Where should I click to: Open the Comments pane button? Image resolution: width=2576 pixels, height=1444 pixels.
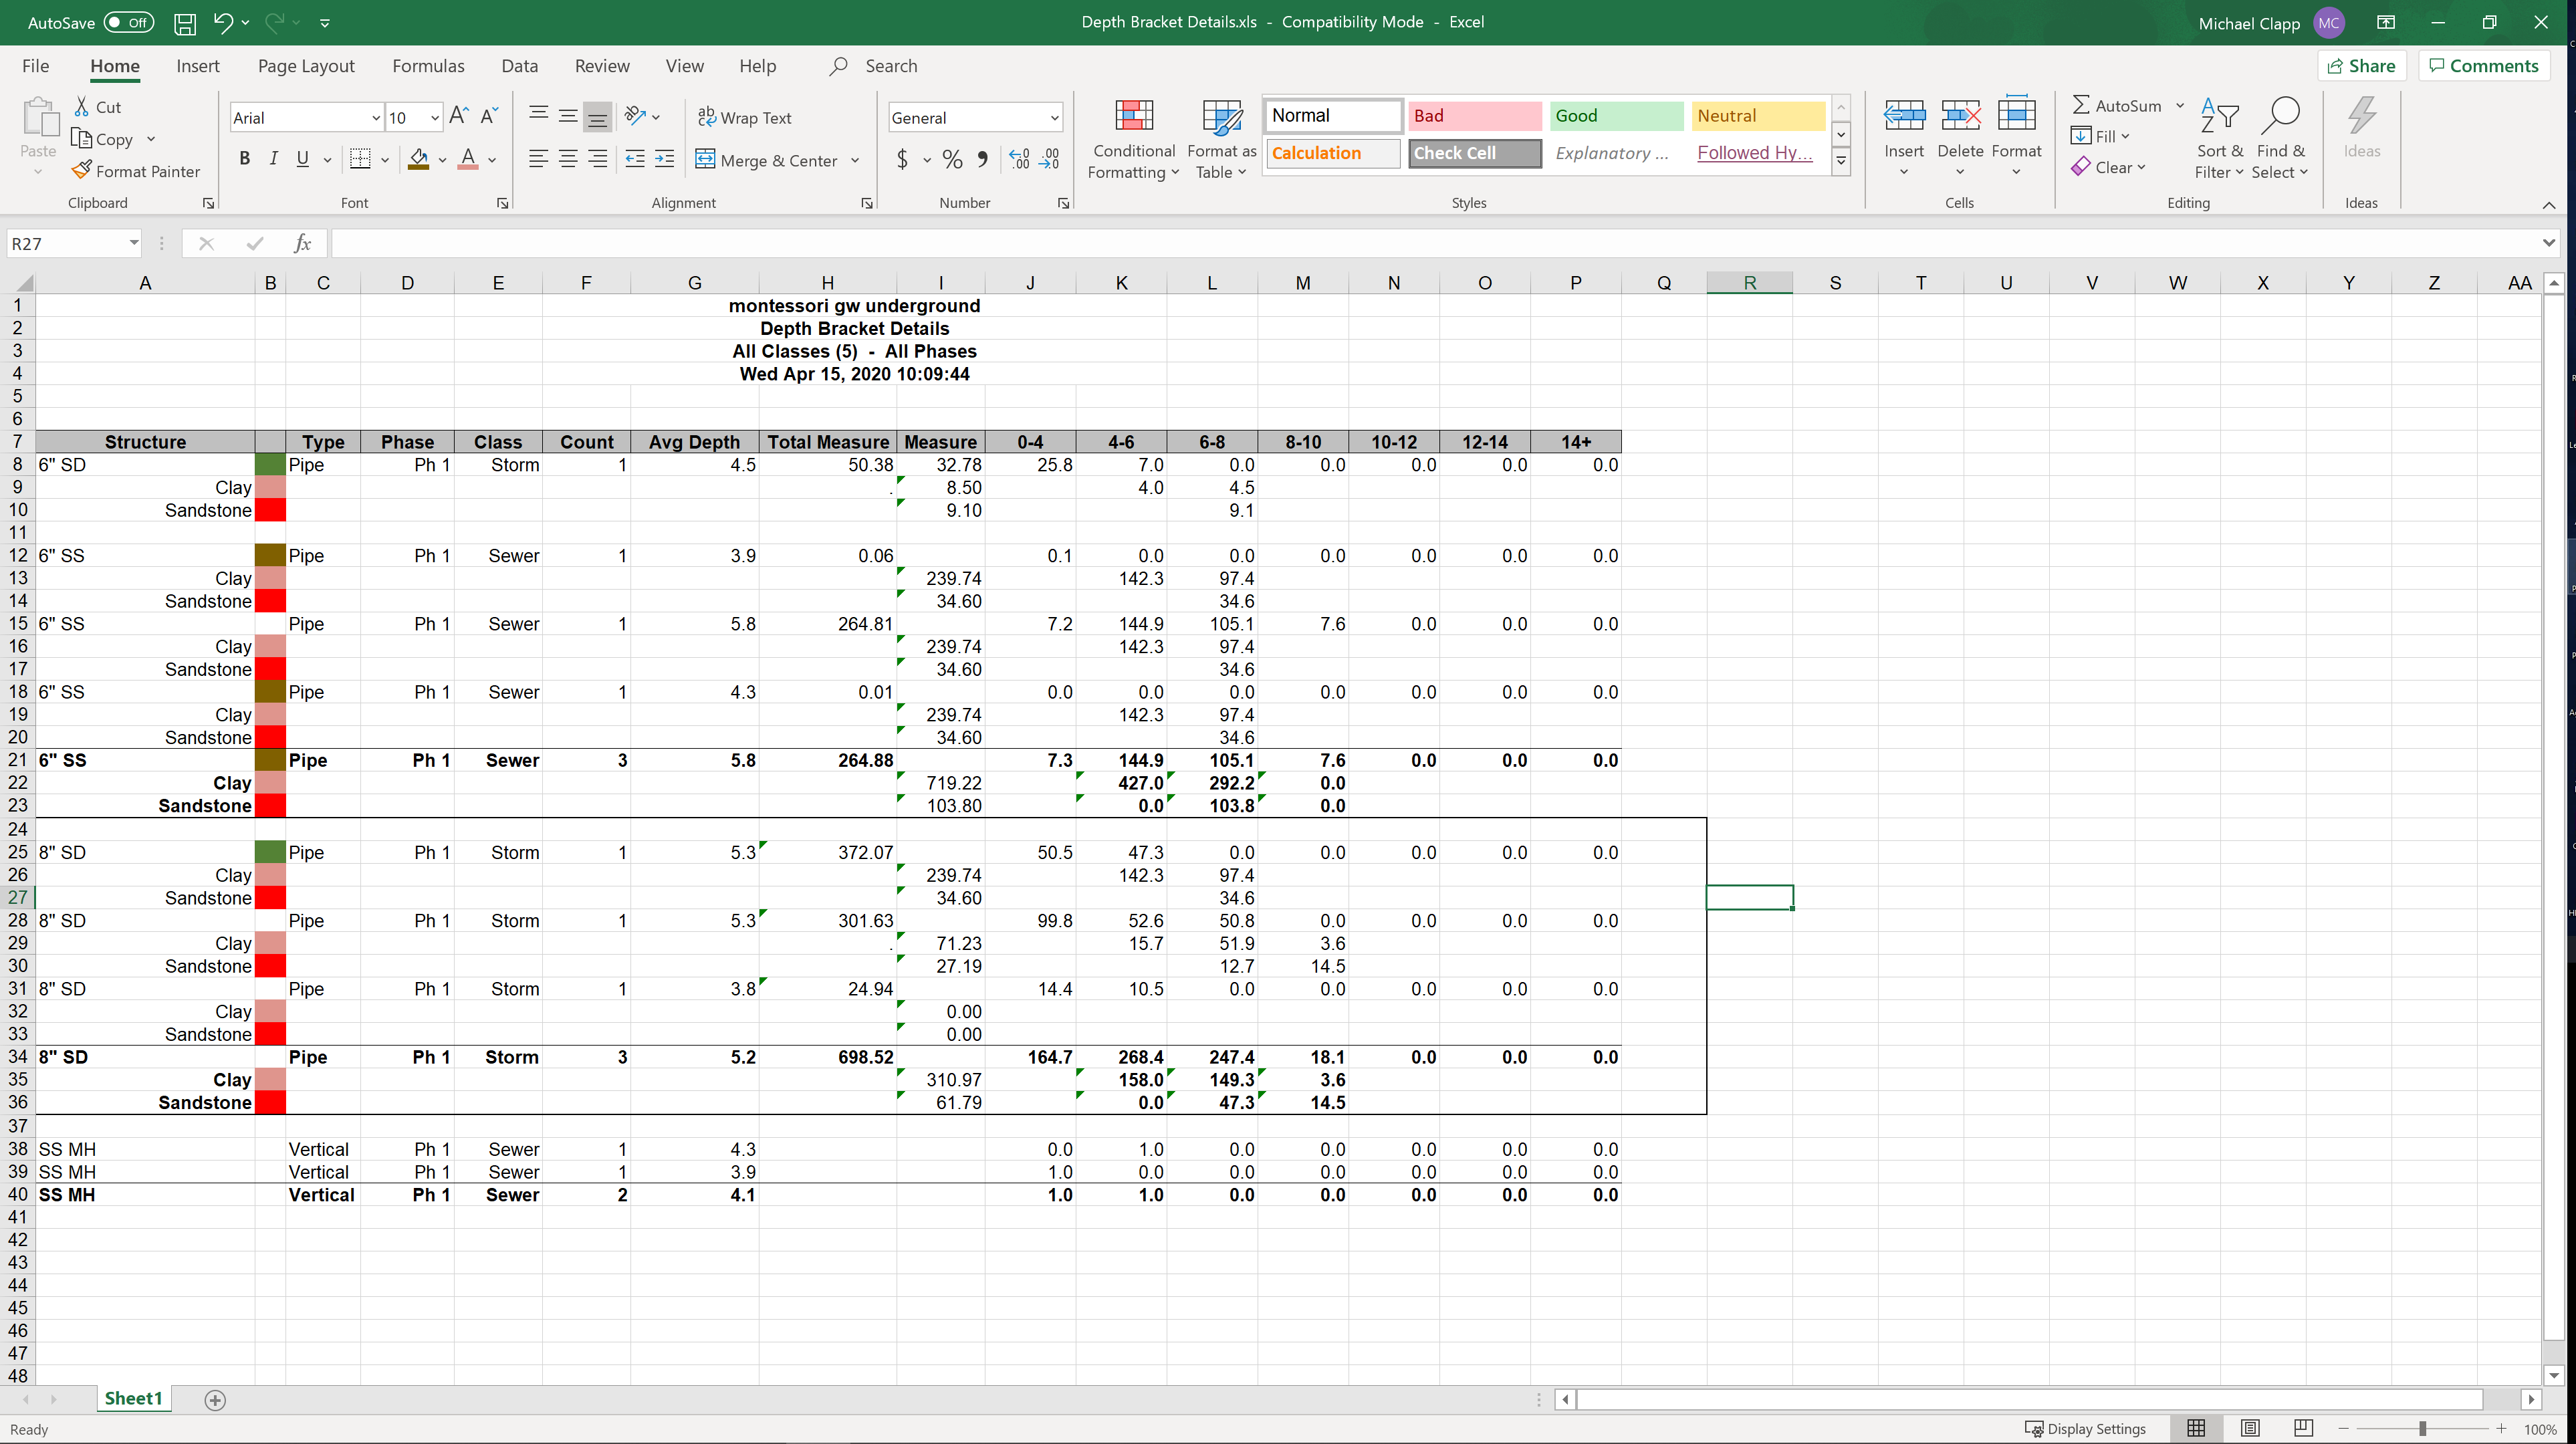click(2484, 66)
